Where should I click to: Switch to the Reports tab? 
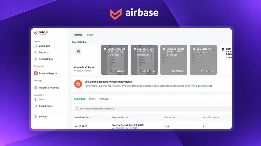click(78, 35)
